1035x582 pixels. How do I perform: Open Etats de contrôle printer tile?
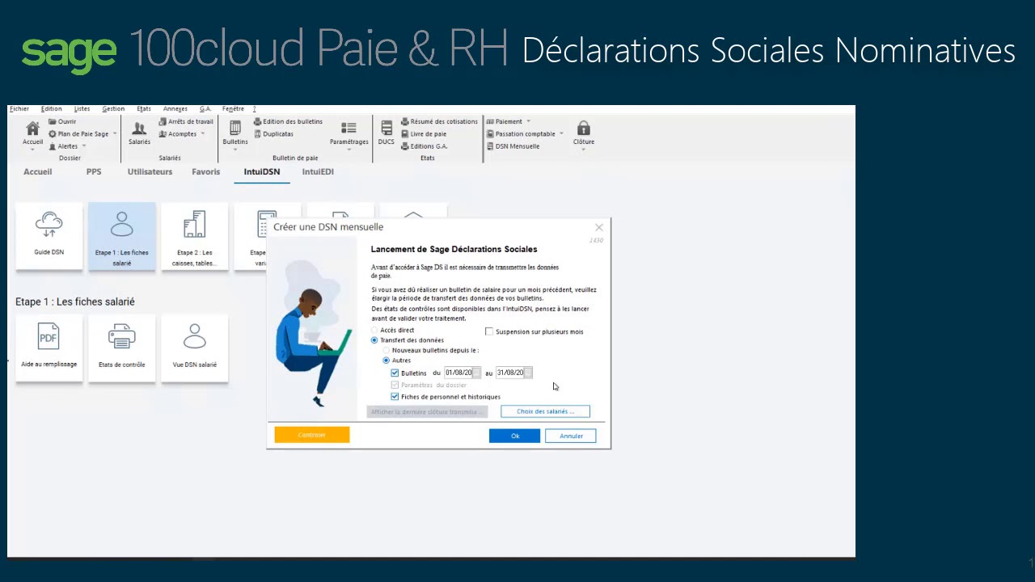[x=121, y=348]
